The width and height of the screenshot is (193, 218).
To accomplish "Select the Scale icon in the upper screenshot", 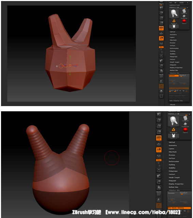I will tap(161, 66).
